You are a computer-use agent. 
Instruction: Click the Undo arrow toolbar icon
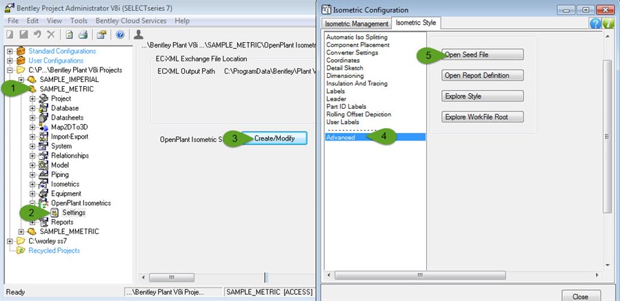click(x=37, y=34)
